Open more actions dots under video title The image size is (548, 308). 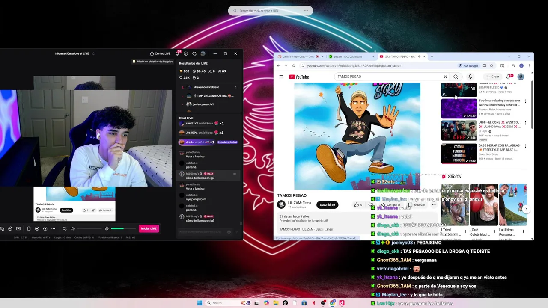[x=434, y=204]
